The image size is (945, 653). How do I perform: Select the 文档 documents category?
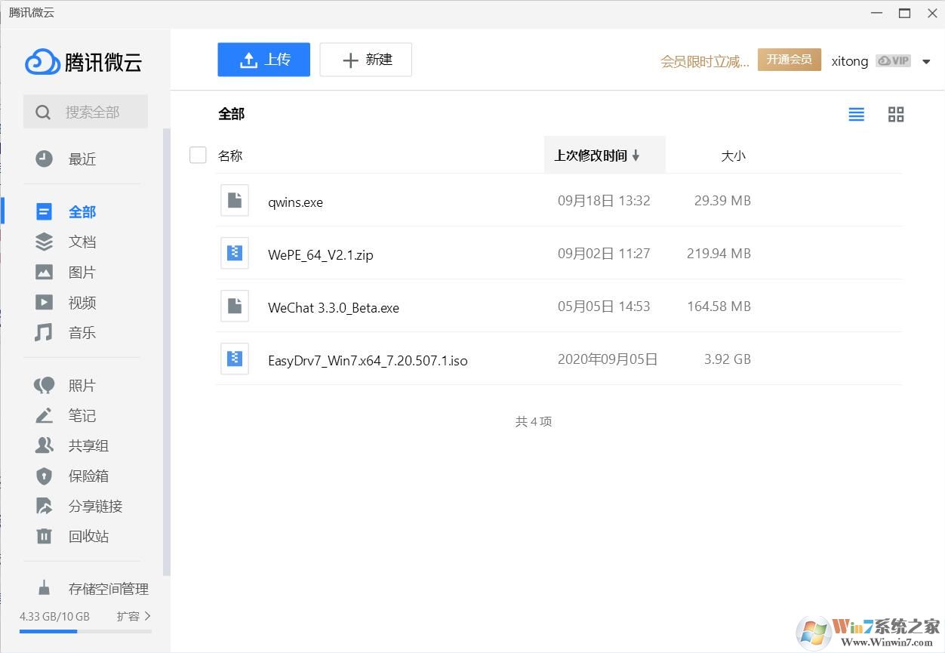pos(82,242)
